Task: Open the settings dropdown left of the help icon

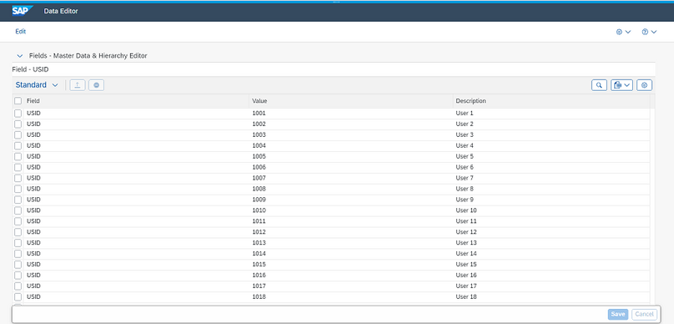Action: click(624, 32)
